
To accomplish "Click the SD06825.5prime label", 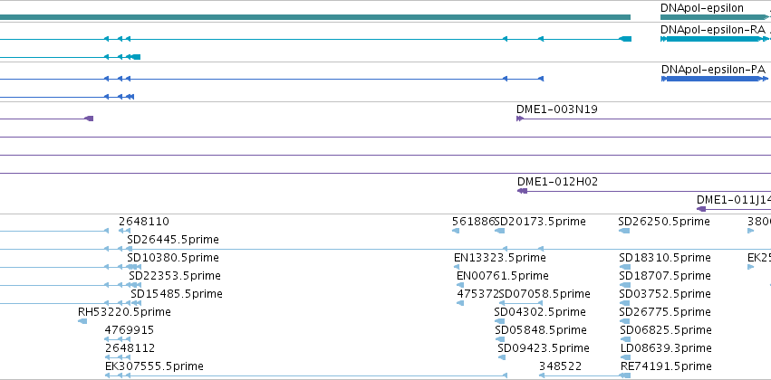I will (666, 330).
